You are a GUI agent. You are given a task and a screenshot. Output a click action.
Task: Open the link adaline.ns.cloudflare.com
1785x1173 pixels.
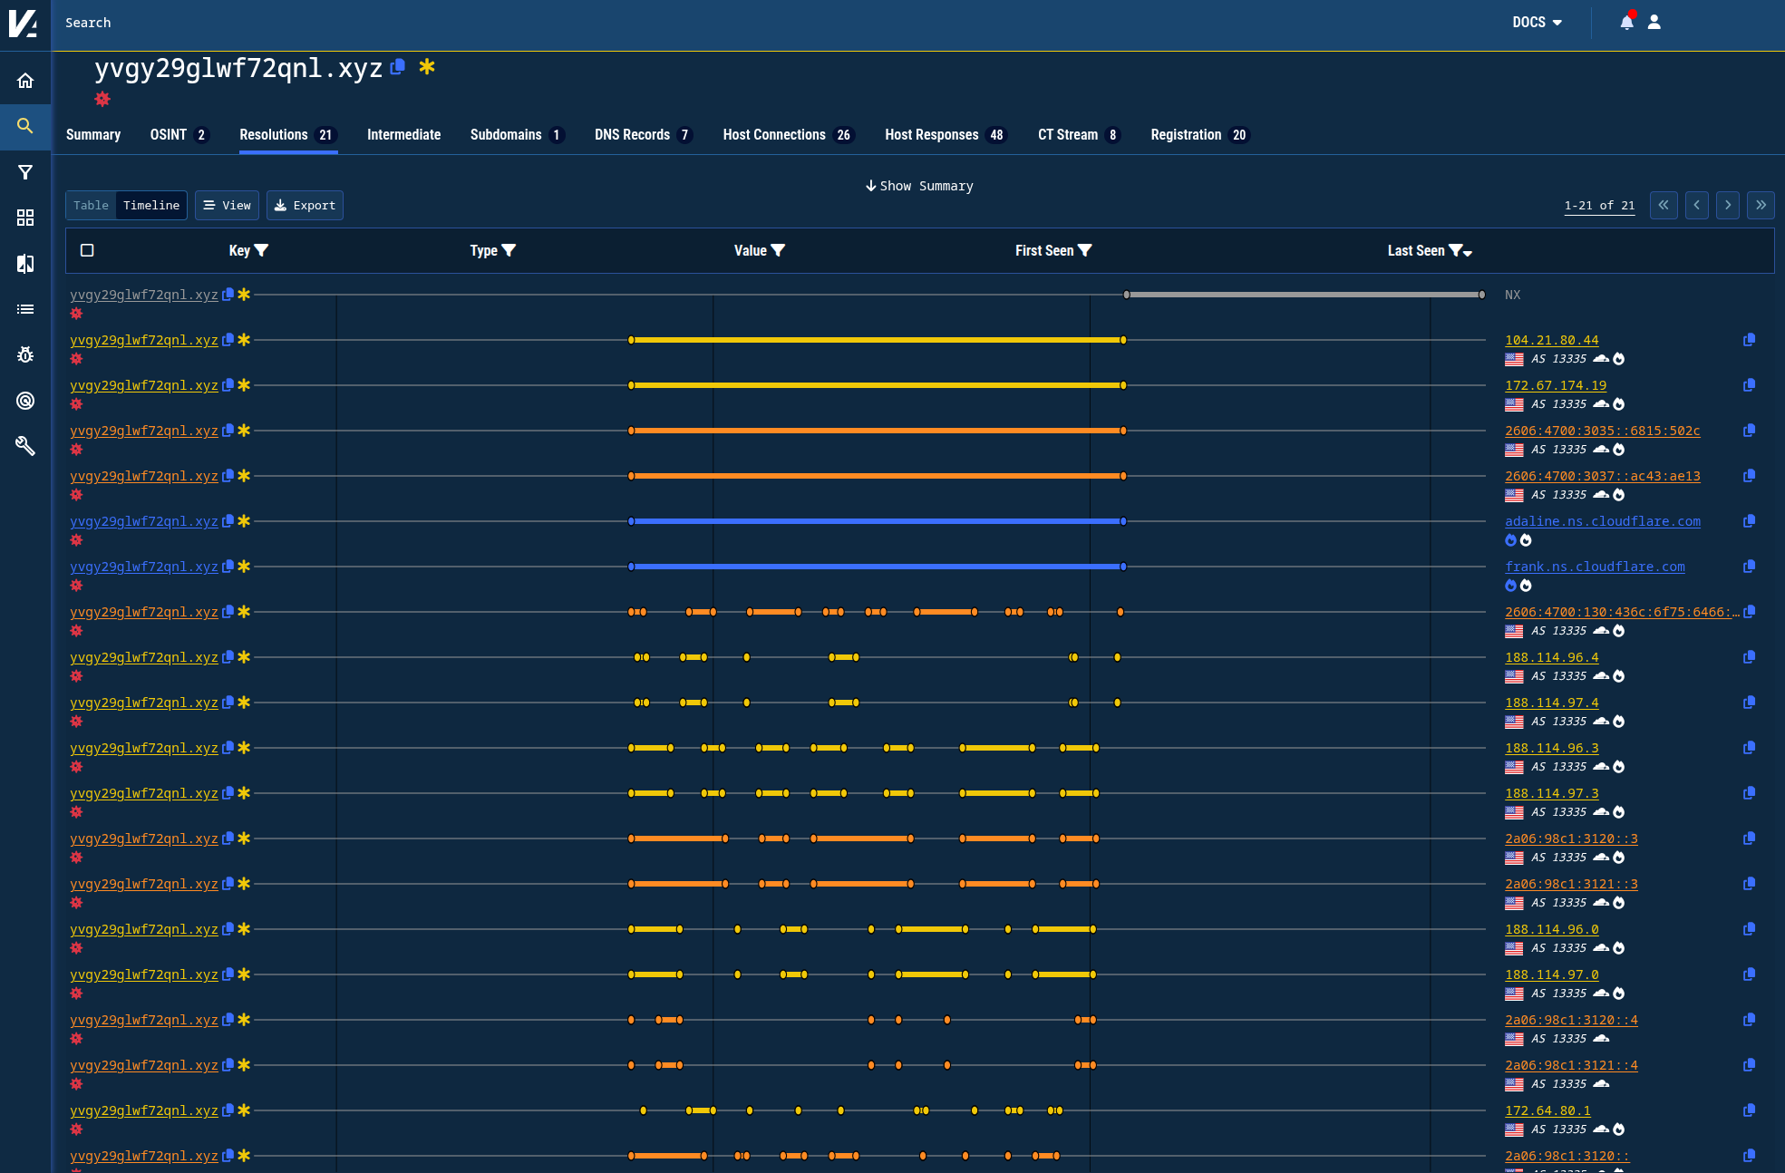pos(1603,521)
